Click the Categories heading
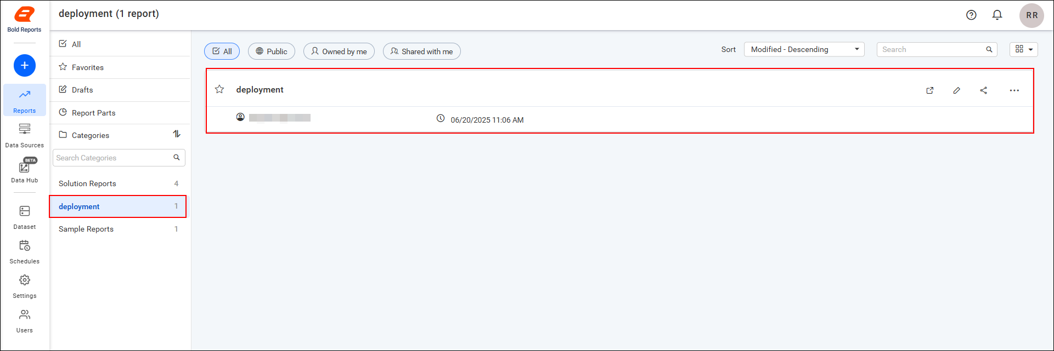The height and width of the screenshot is (351, 1054). pos(91,135)
